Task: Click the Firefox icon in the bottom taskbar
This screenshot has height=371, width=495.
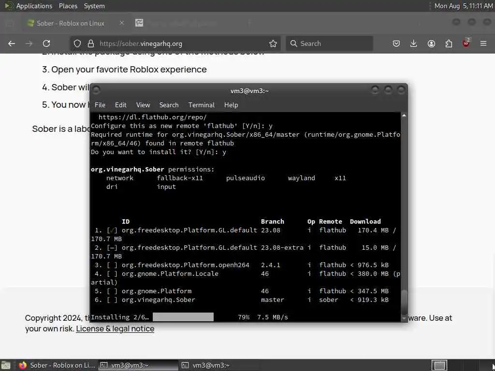Action: tap(22, 365)
